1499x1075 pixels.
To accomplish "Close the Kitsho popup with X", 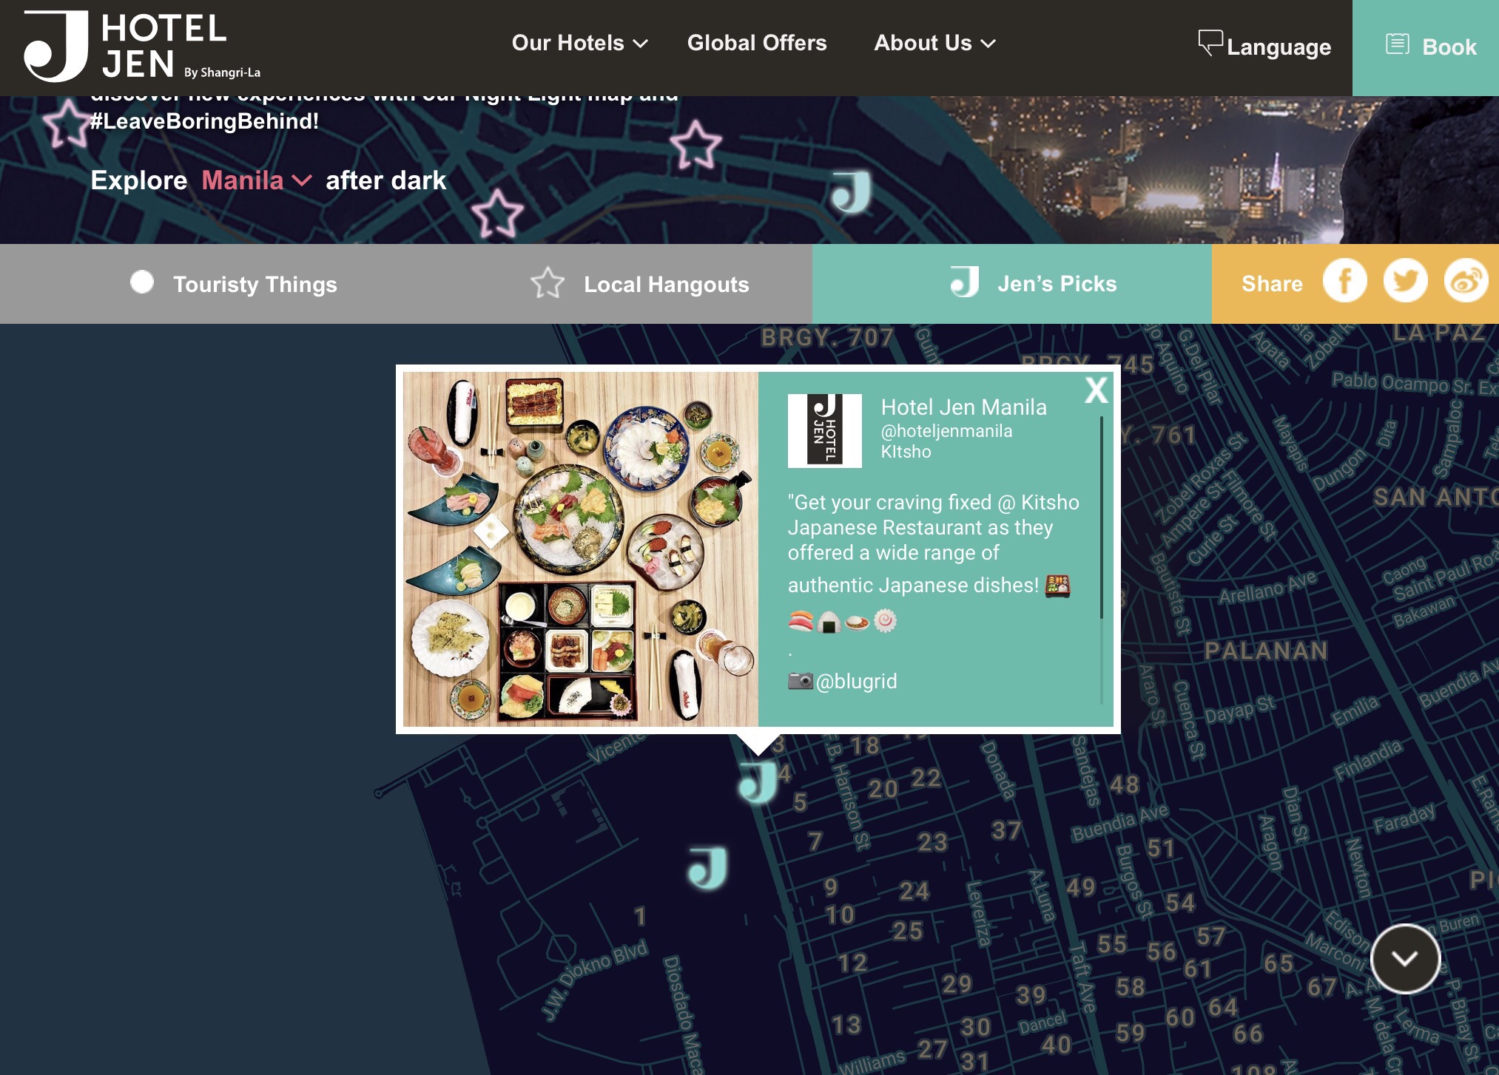I will 1096,390.
